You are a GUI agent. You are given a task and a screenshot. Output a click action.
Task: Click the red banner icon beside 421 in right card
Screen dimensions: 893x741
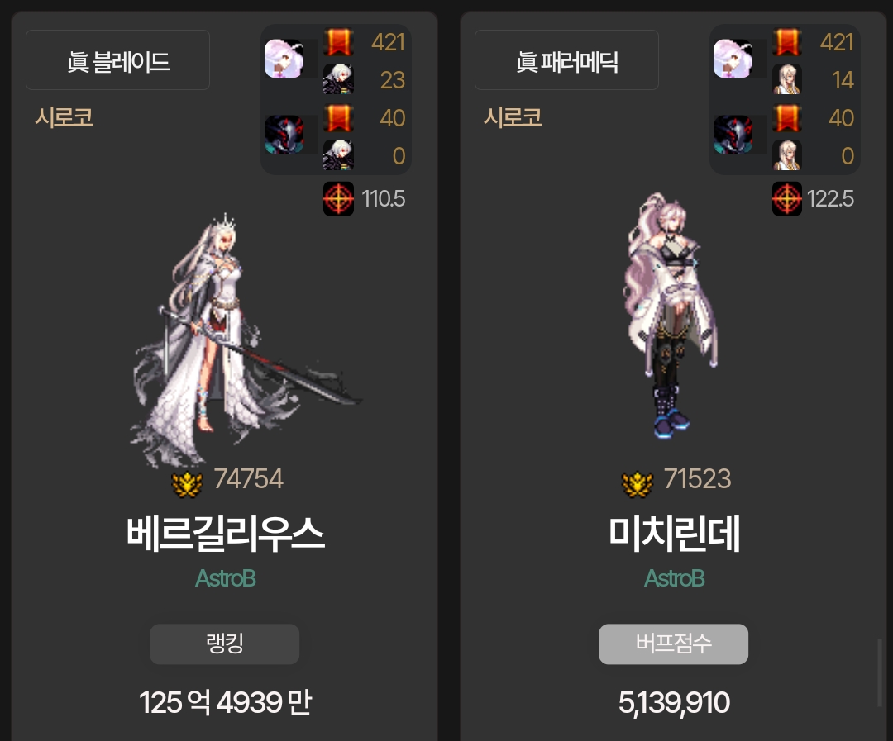tap(787, 42)
